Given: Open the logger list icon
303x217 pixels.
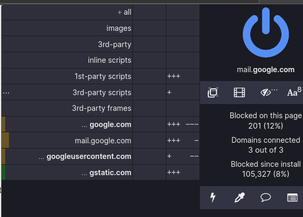Looking at the screenshot, I should click(x=292, y=198).
